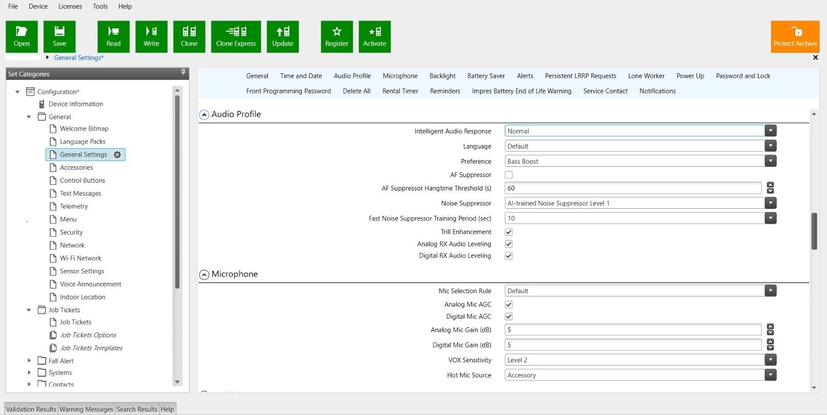Open the Register star icon
Image resolution: width=827 pixels, height=415 pixels.
point(336,37)
